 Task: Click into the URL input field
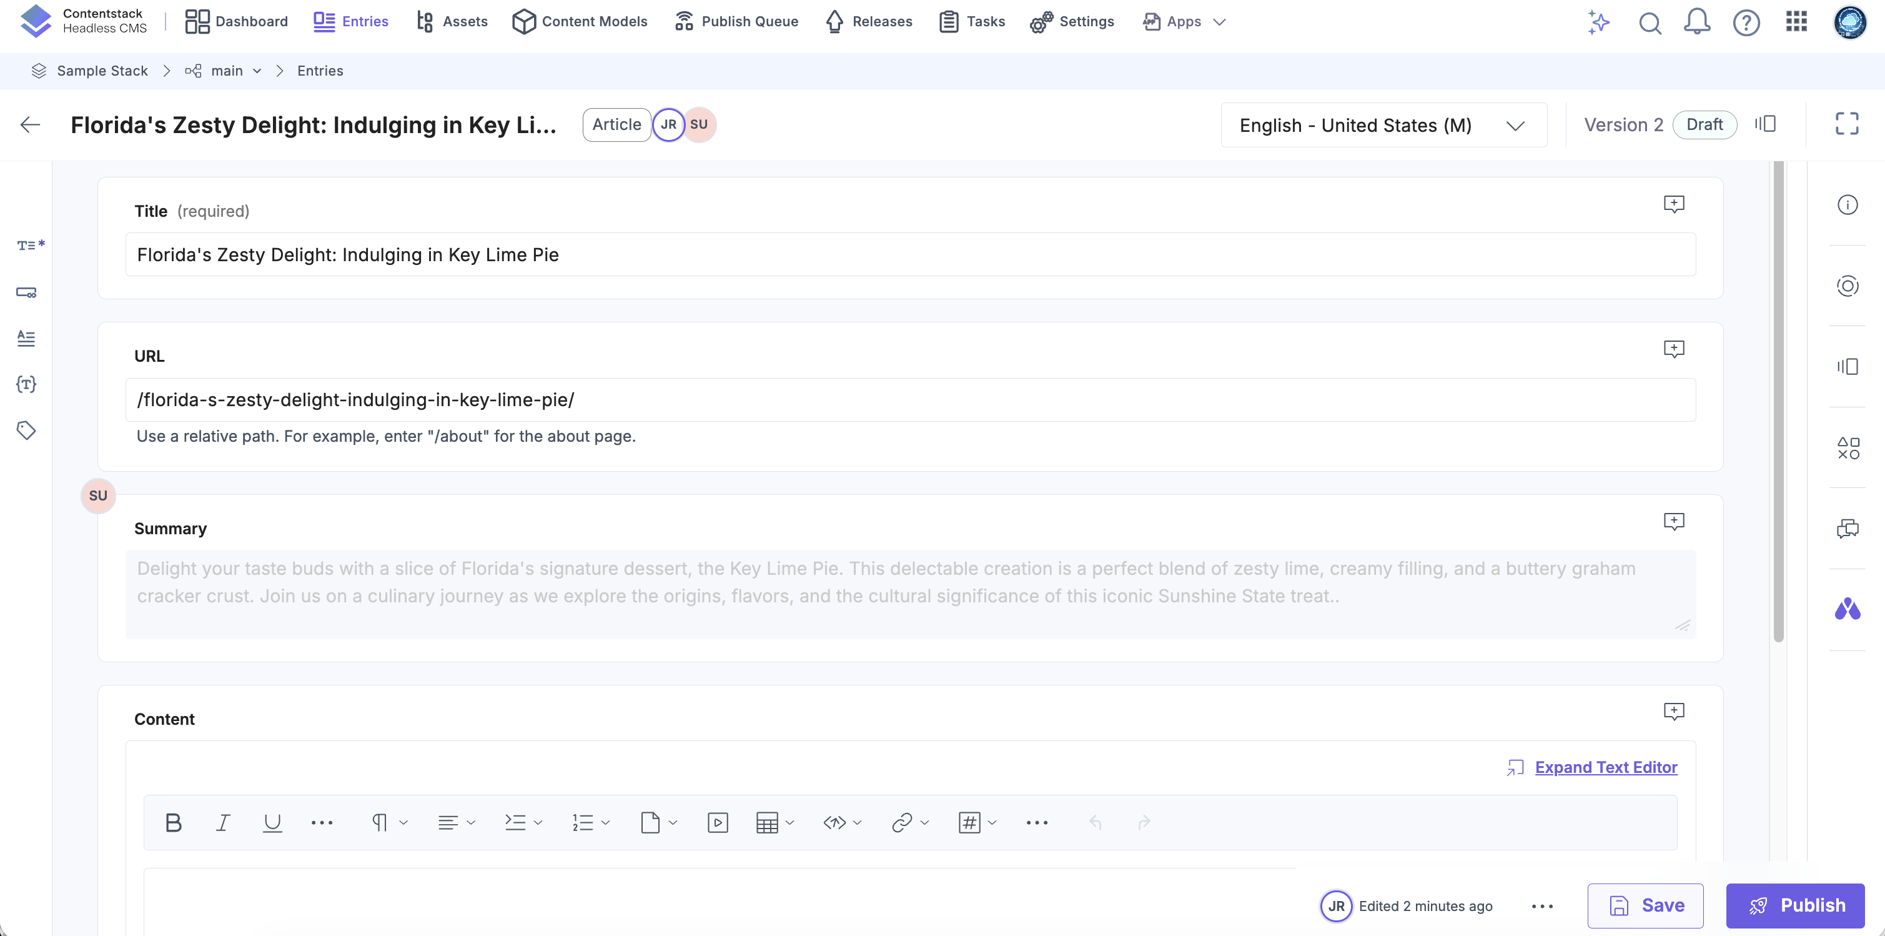[909, 399]
